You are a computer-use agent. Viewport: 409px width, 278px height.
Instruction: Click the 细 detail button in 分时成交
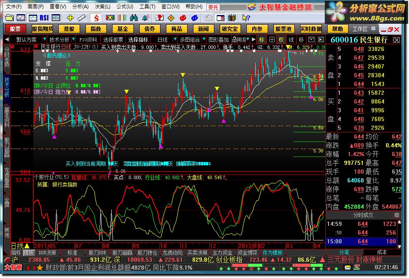(396, 215)
